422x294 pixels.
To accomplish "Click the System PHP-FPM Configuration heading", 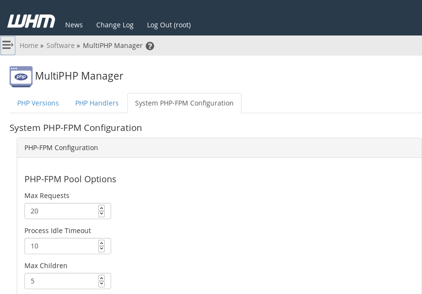I will (x=76, y=128).
